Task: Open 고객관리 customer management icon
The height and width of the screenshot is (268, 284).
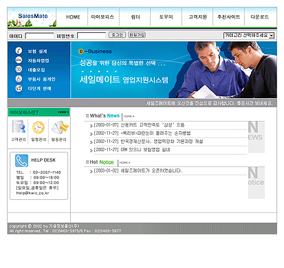Action: [19, 126]
